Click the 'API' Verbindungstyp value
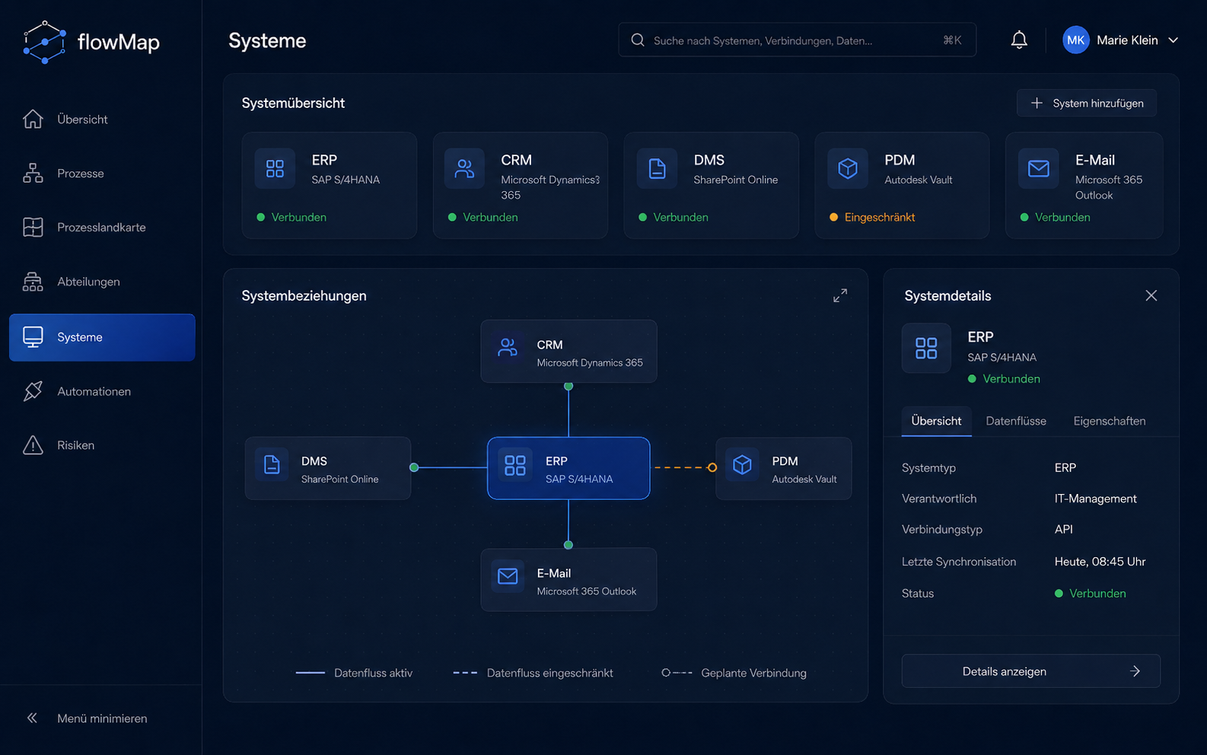Image resolution: width=1207 pixels, height=755 pixels. pos(1063,529)
